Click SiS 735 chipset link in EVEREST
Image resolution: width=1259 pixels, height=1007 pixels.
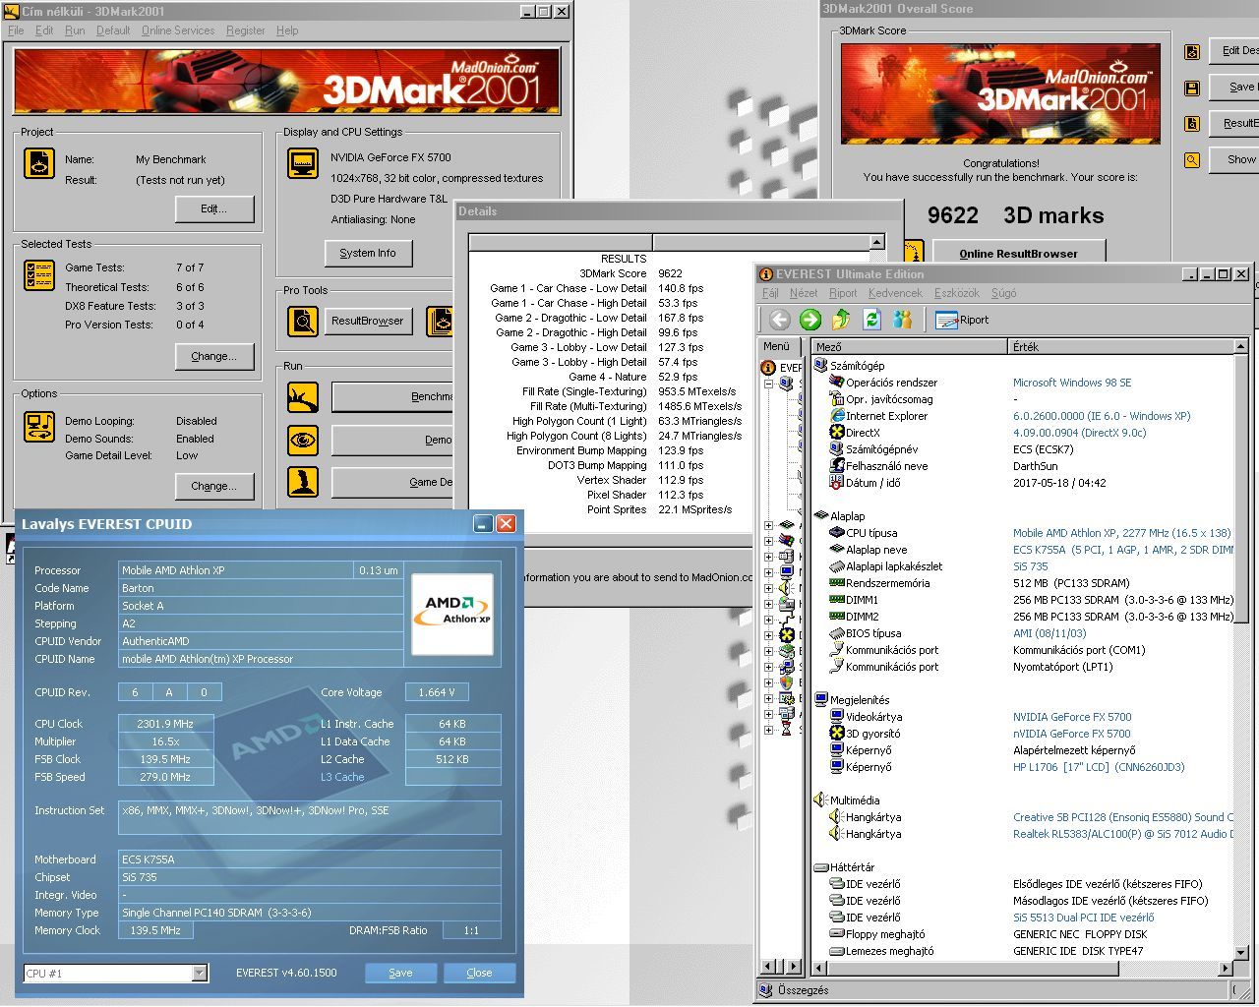(x=1031, y=566)
